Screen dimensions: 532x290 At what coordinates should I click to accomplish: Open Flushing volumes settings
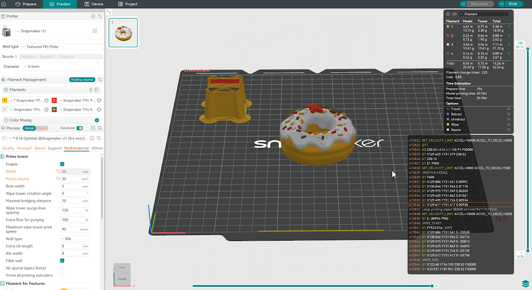pos(82,80)
